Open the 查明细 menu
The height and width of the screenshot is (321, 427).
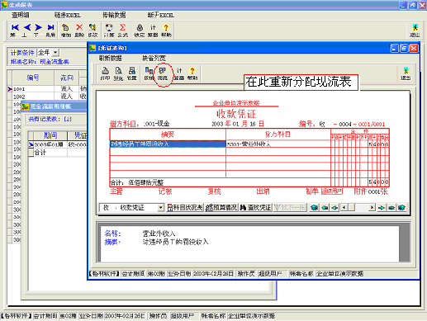tap(21, 15)
